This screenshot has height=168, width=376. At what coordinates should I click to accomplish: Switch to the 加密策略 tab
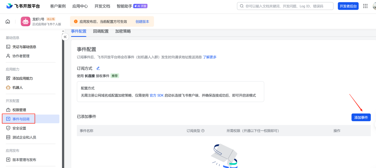123,31
